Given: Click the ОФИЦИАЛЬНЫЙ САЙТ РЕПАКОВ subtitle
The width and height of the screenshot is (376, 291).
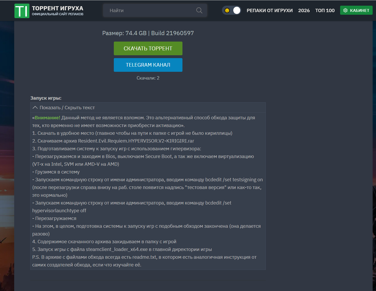Looking at the screenshot, I should click(58, 14).
